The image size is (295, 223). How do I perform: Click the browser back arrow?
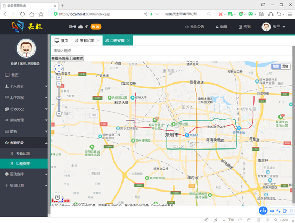5,14
